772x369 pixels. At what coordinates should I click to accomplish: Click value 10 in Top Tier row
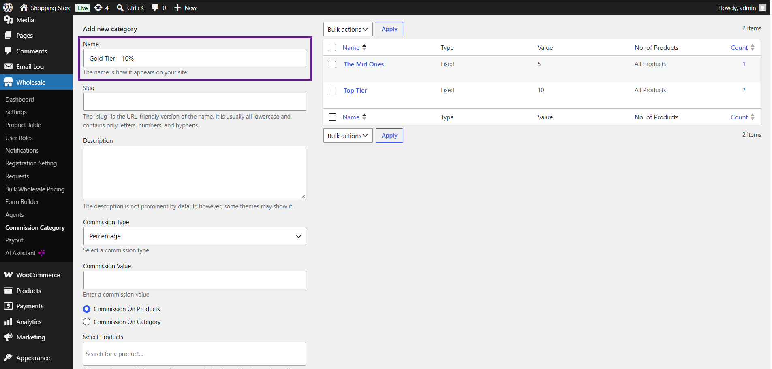click(x=541, y=90)
